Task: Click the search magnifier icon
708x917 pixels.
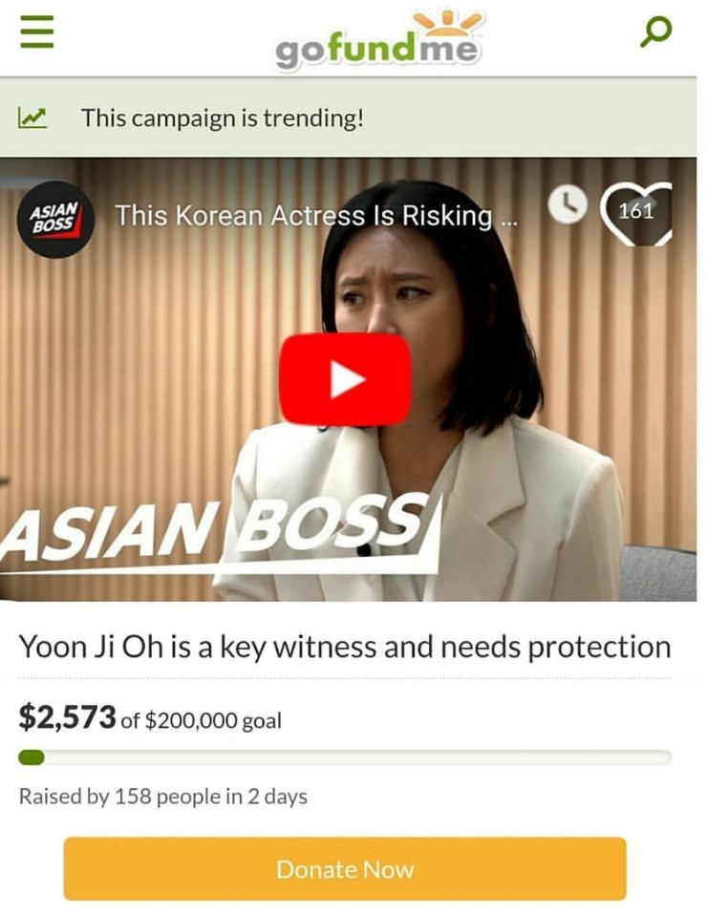Action: coord(655,31)
